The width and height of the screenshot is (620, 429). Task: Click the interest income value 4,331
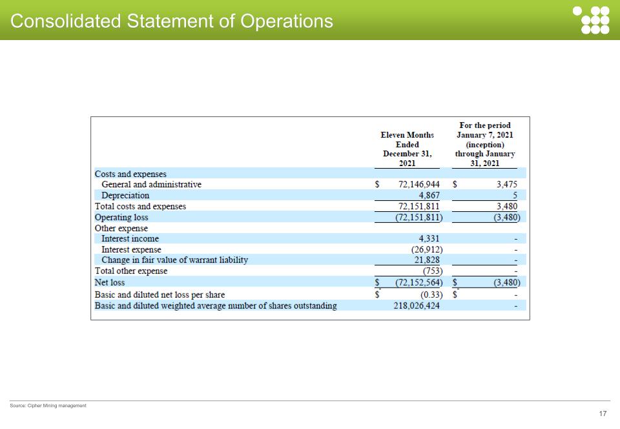pos(429,239)
